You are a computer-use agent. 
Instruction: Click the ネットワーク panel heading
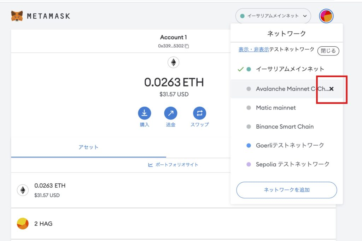[286, 34]
